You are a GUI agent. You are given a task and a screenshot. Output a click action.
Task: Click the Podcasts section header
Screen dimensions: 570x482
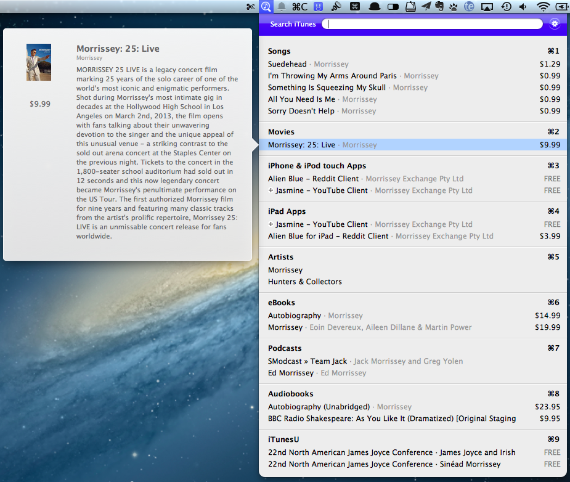tap(285, 348)
